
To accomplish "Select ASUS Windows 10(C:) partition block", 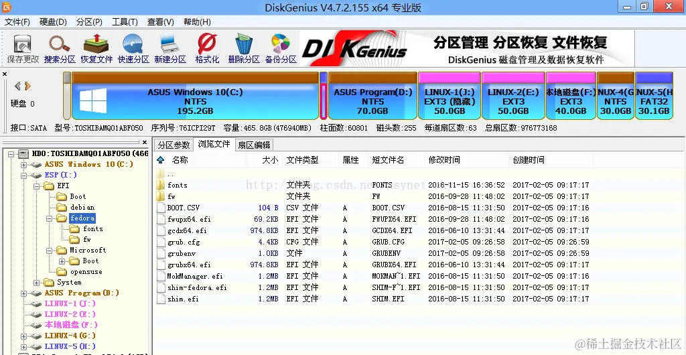I will click(x=195, y=96).
